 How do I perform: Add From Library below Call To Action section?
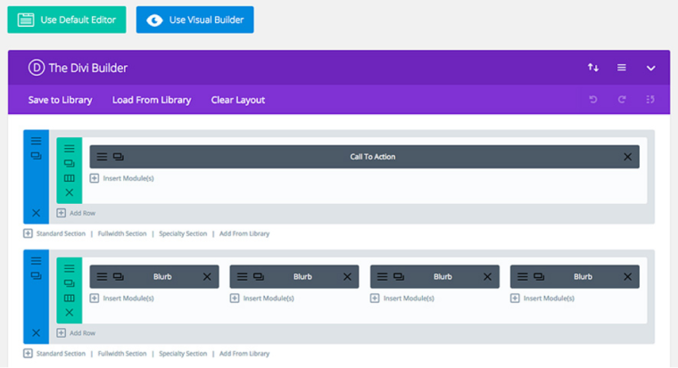(x=244, y=233)
